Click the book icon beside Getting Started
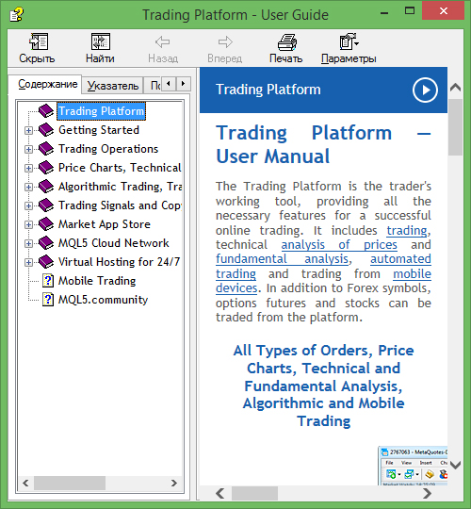471x509 pixels. pyautogui.click(x=46, y=130)
